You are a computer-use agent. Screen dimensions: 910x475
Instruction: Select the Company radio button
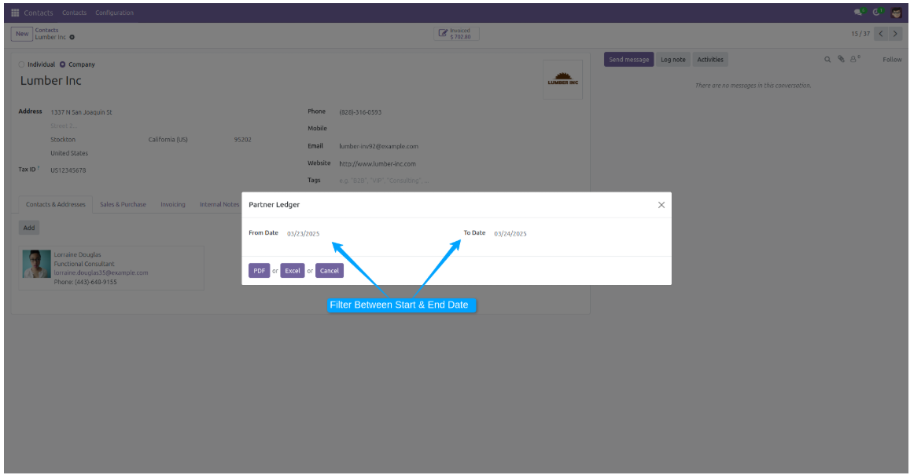(63, 64)
